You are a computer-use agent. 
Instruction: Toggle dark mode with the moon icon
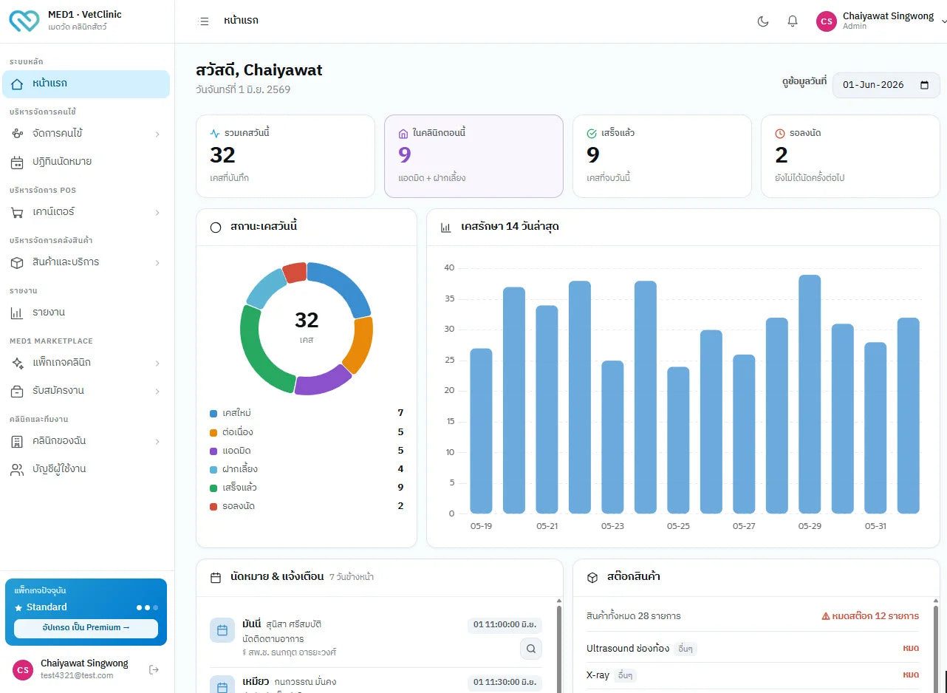[x=763, y=21]
